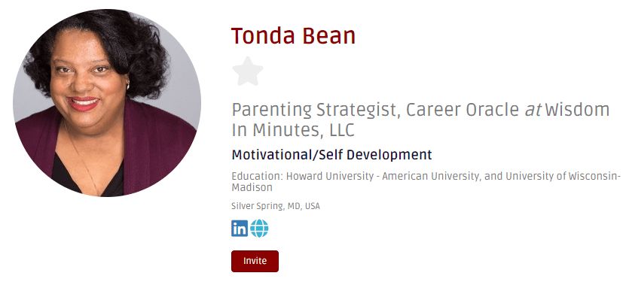
Task: Open the globe website icon
Action: tap(259, 229)
